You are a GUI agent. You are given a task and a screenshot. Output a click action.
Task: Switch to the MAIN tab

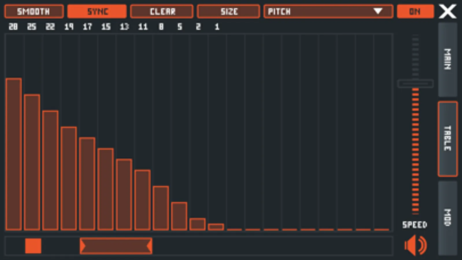tap(448, 60)
